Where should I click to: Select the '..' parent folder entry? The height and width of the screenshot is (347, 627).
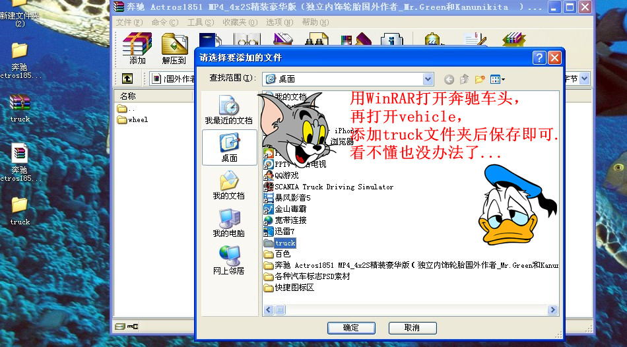[x=126, y=108]
